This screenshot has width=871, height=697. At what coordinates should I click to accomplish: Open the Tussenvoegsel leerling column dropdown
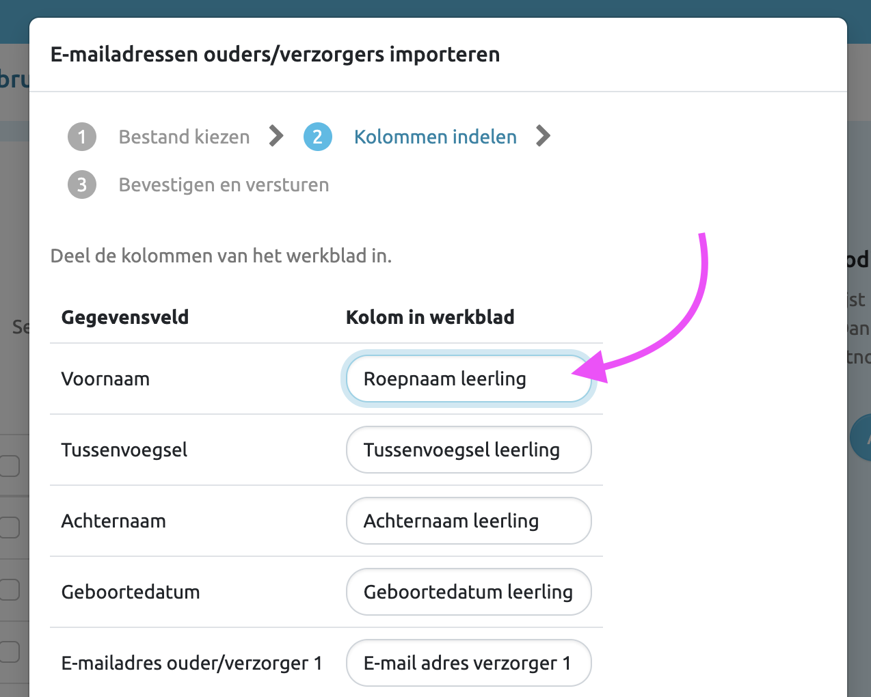tap(468, 450)
